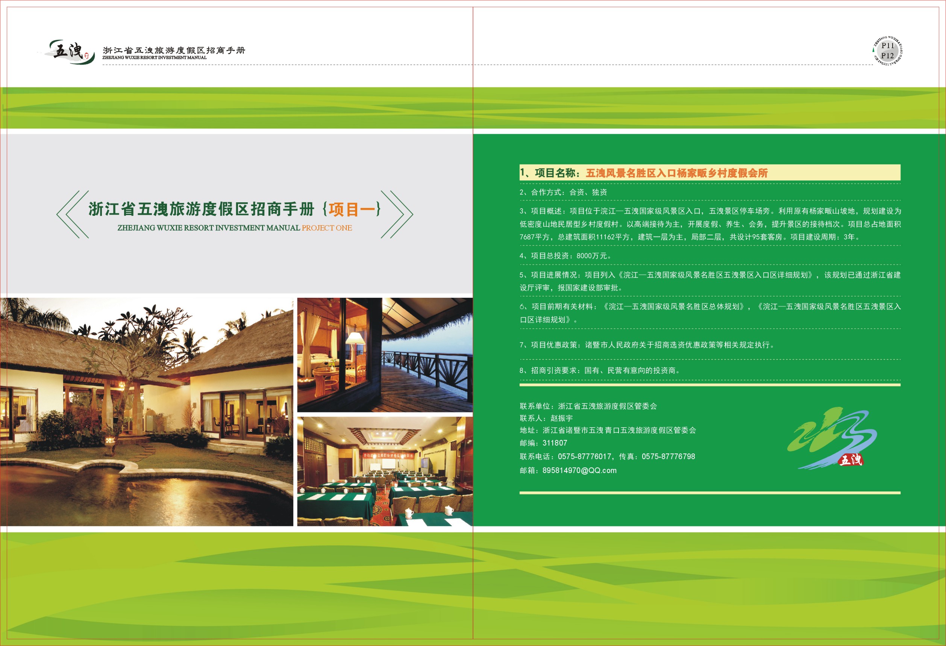Select the thatched villa pool photo

[147, 411]
